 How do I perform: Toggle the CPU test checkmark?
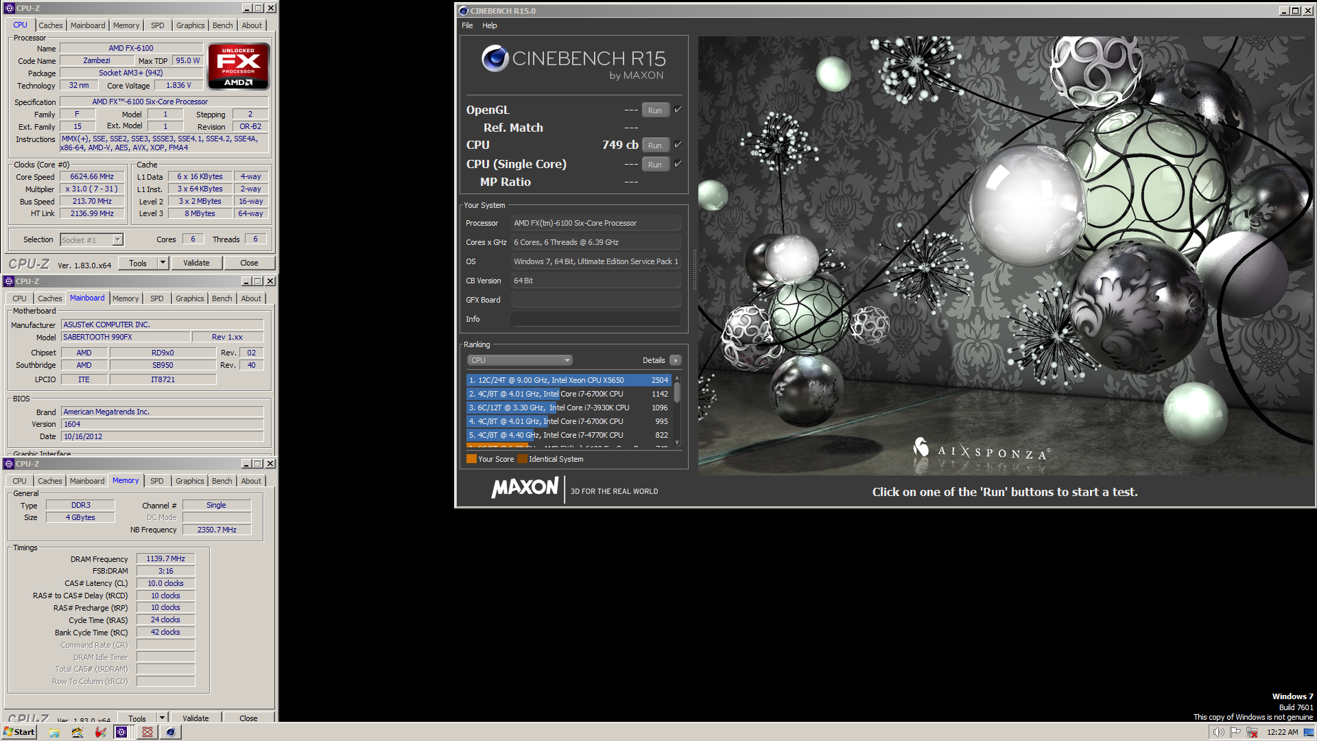(678, 144)
